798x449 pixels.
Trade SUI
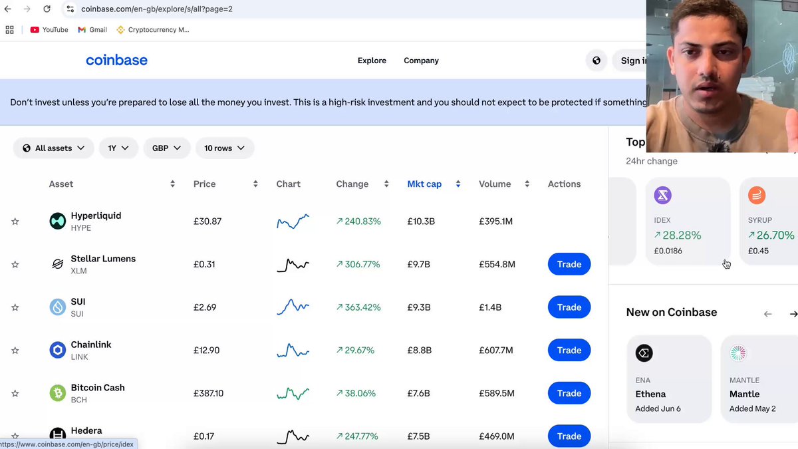point(569,307)
